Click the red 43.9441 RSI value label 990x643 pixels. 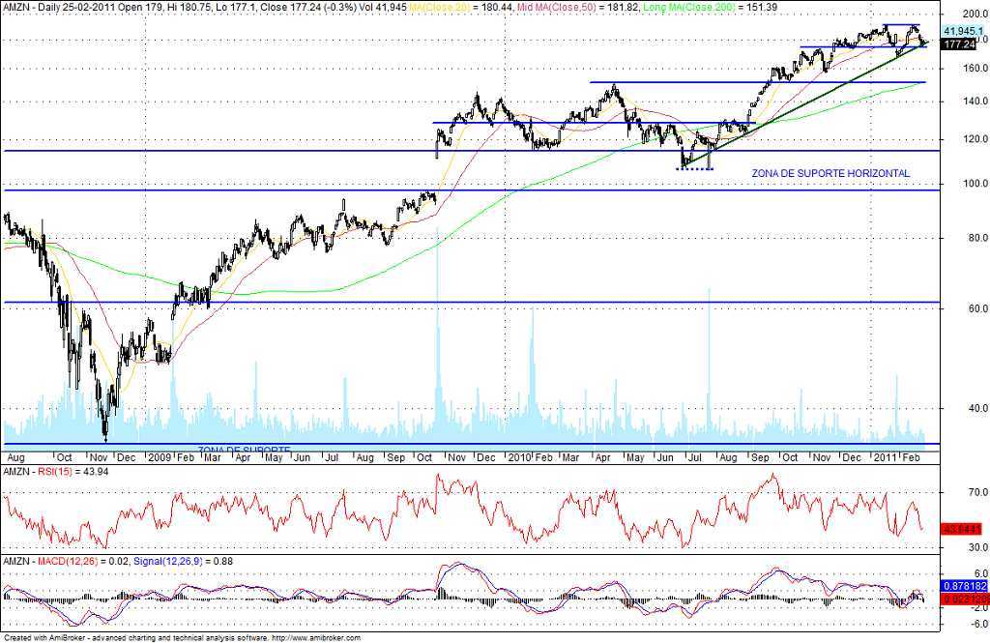point(962,529)
